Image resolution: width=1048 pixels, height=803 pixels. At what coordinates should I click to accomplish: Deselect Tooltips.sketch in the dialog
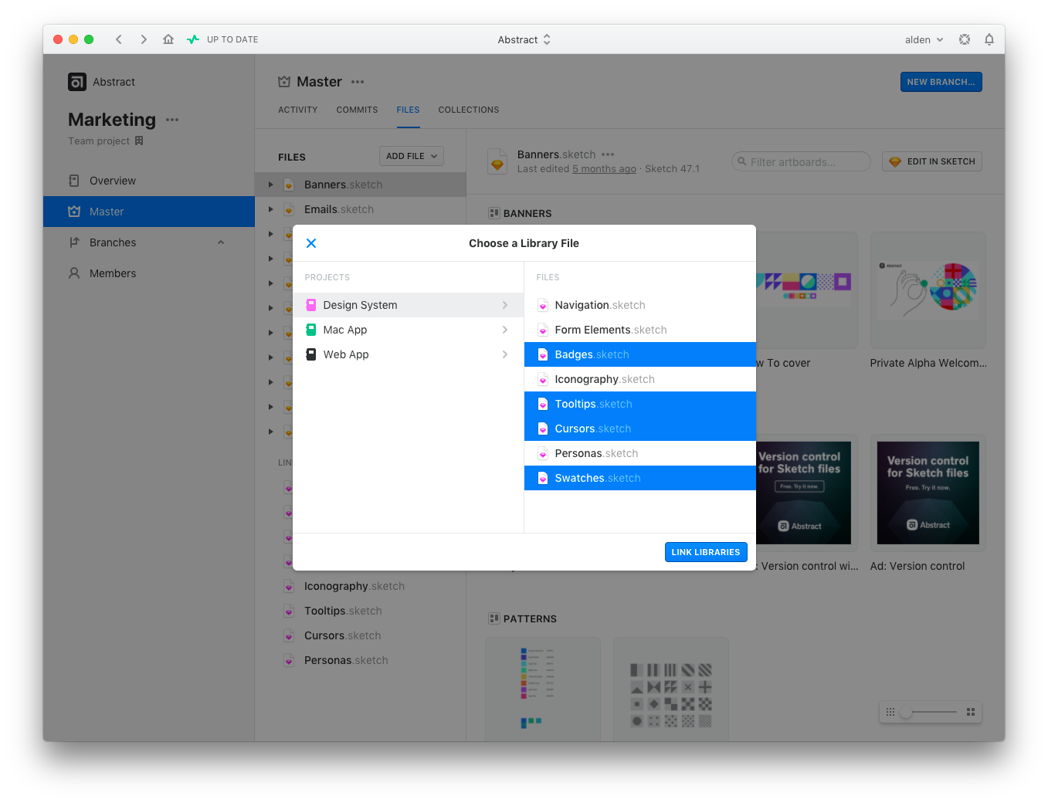(639, 404)
